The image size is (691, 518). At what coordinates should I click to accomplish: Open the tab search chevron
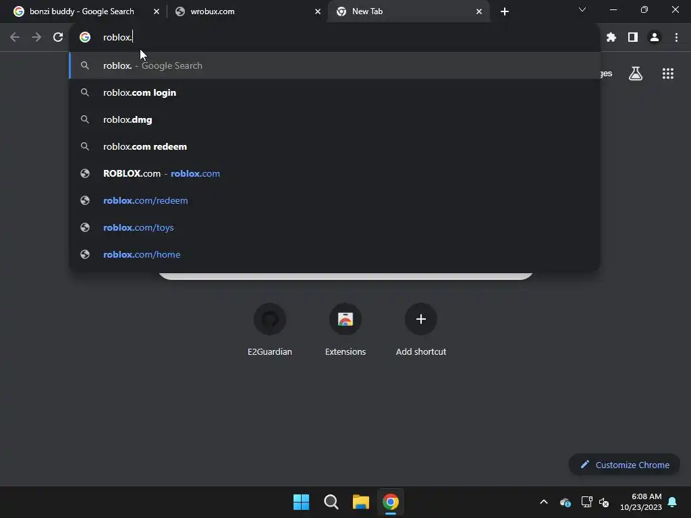click(582, 9)
